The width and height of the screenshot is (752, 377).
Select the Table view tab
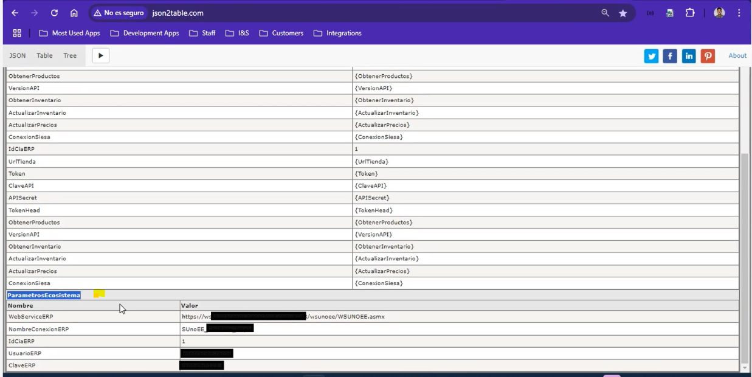pos(44,55)
